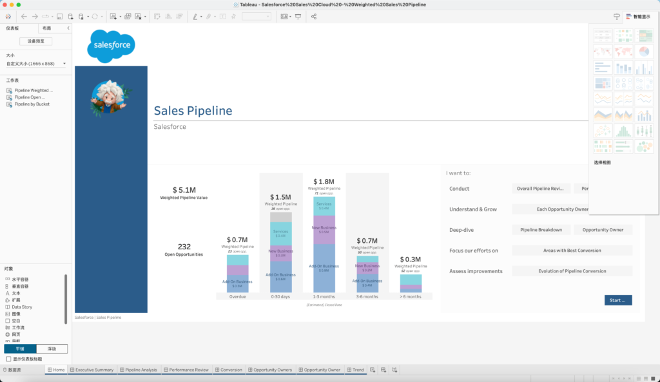Open the Performance Review sheet tab
The image size is (660, 382).
(186, 370)
